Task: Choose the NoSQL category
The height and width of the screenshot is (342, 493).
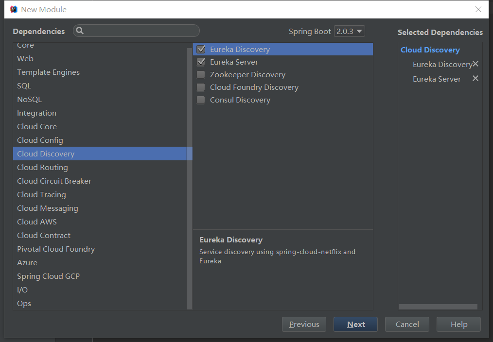Action: [x=100, y=99]
